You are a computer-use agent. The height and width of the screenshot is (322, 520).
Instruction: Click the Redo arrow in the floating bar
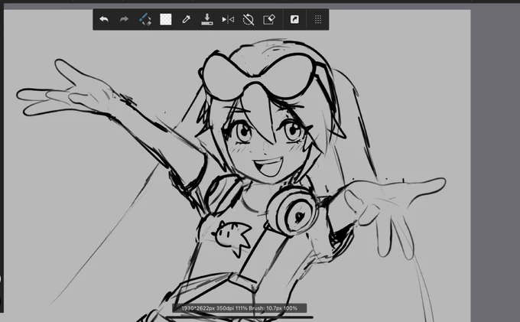(x=124, y=19)
